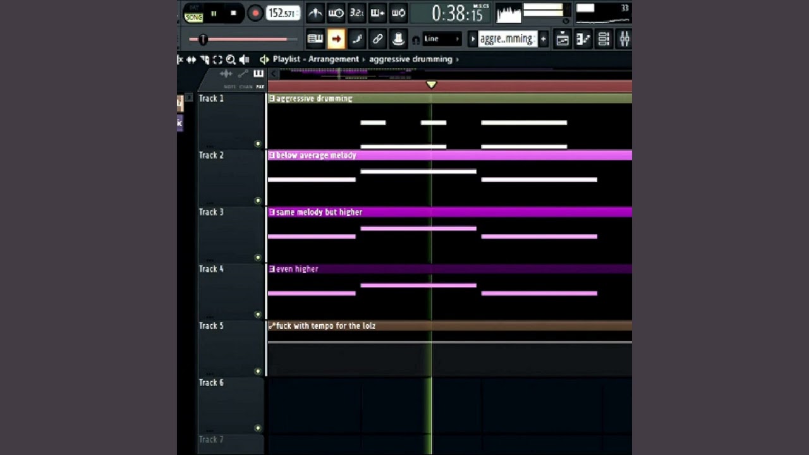Open menu of same melody but higher clip
Image resolution: width=809 pixels, height=455 pixels.
pos(272,212)
